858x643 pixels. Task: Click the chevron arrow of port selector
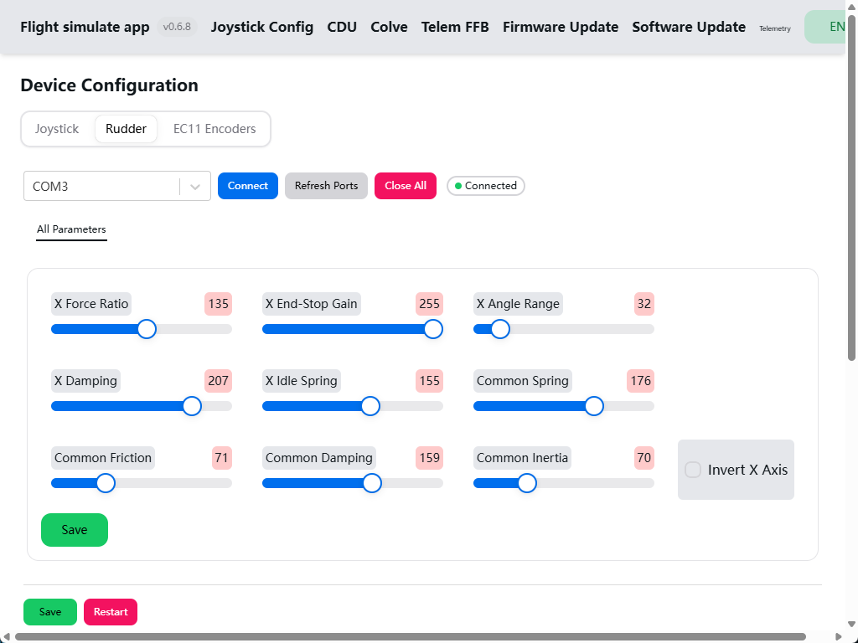(195, 187)
